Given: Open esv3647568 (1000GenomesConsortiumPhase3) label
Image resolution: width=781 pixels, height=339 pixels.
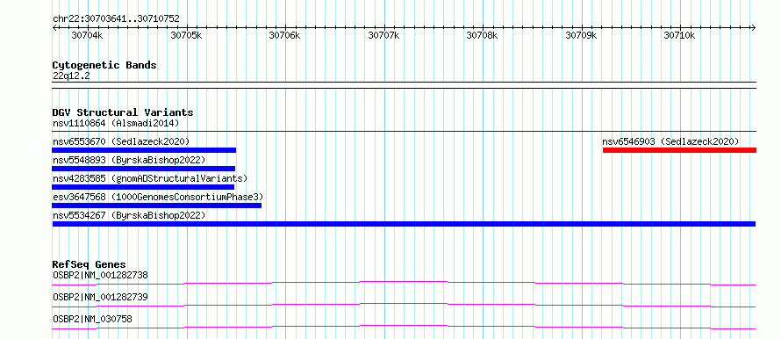Looking at the screenshot, I should tap(158, 197).
